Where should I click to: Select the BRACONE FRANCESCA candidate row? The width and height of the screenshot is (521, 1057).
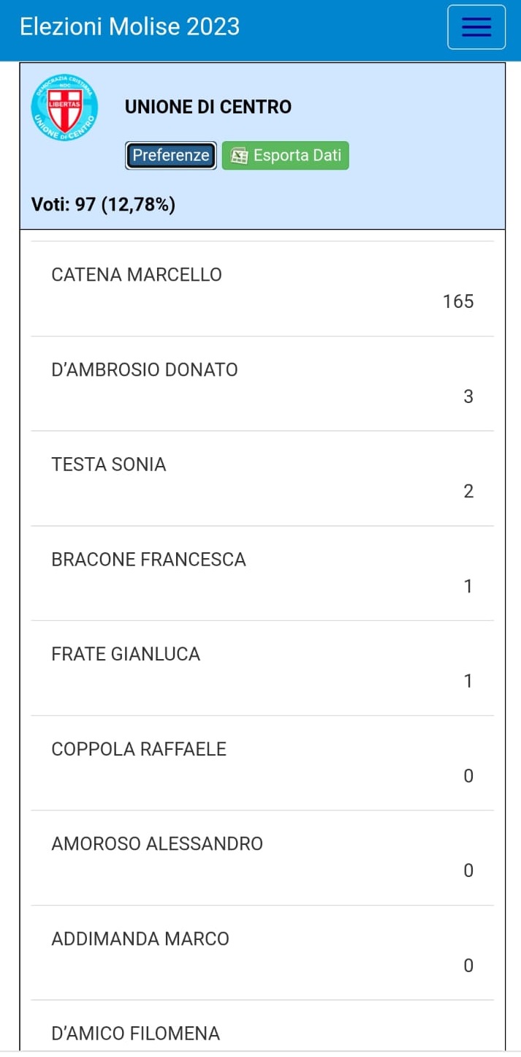tap(262, 573)
